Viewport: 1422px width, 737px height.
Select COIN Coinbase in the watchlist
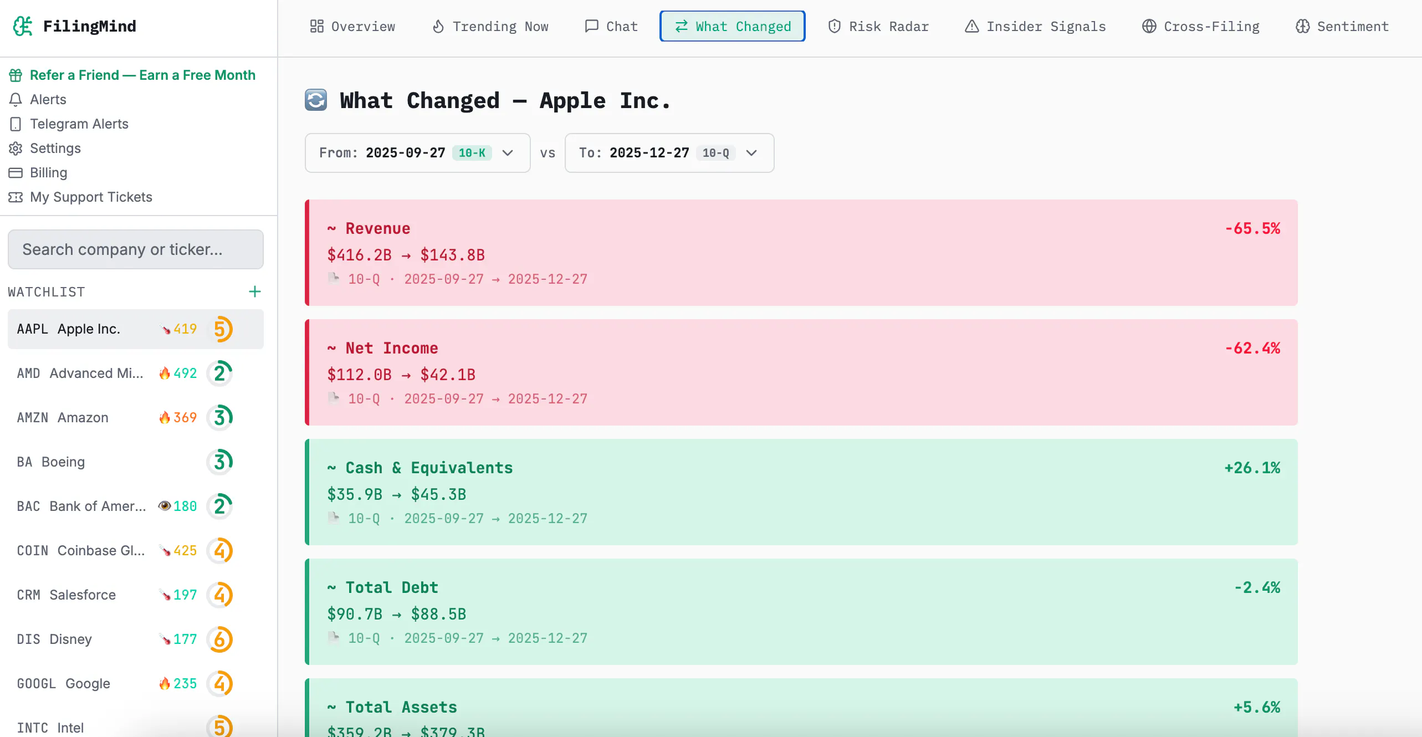point(136,551)
